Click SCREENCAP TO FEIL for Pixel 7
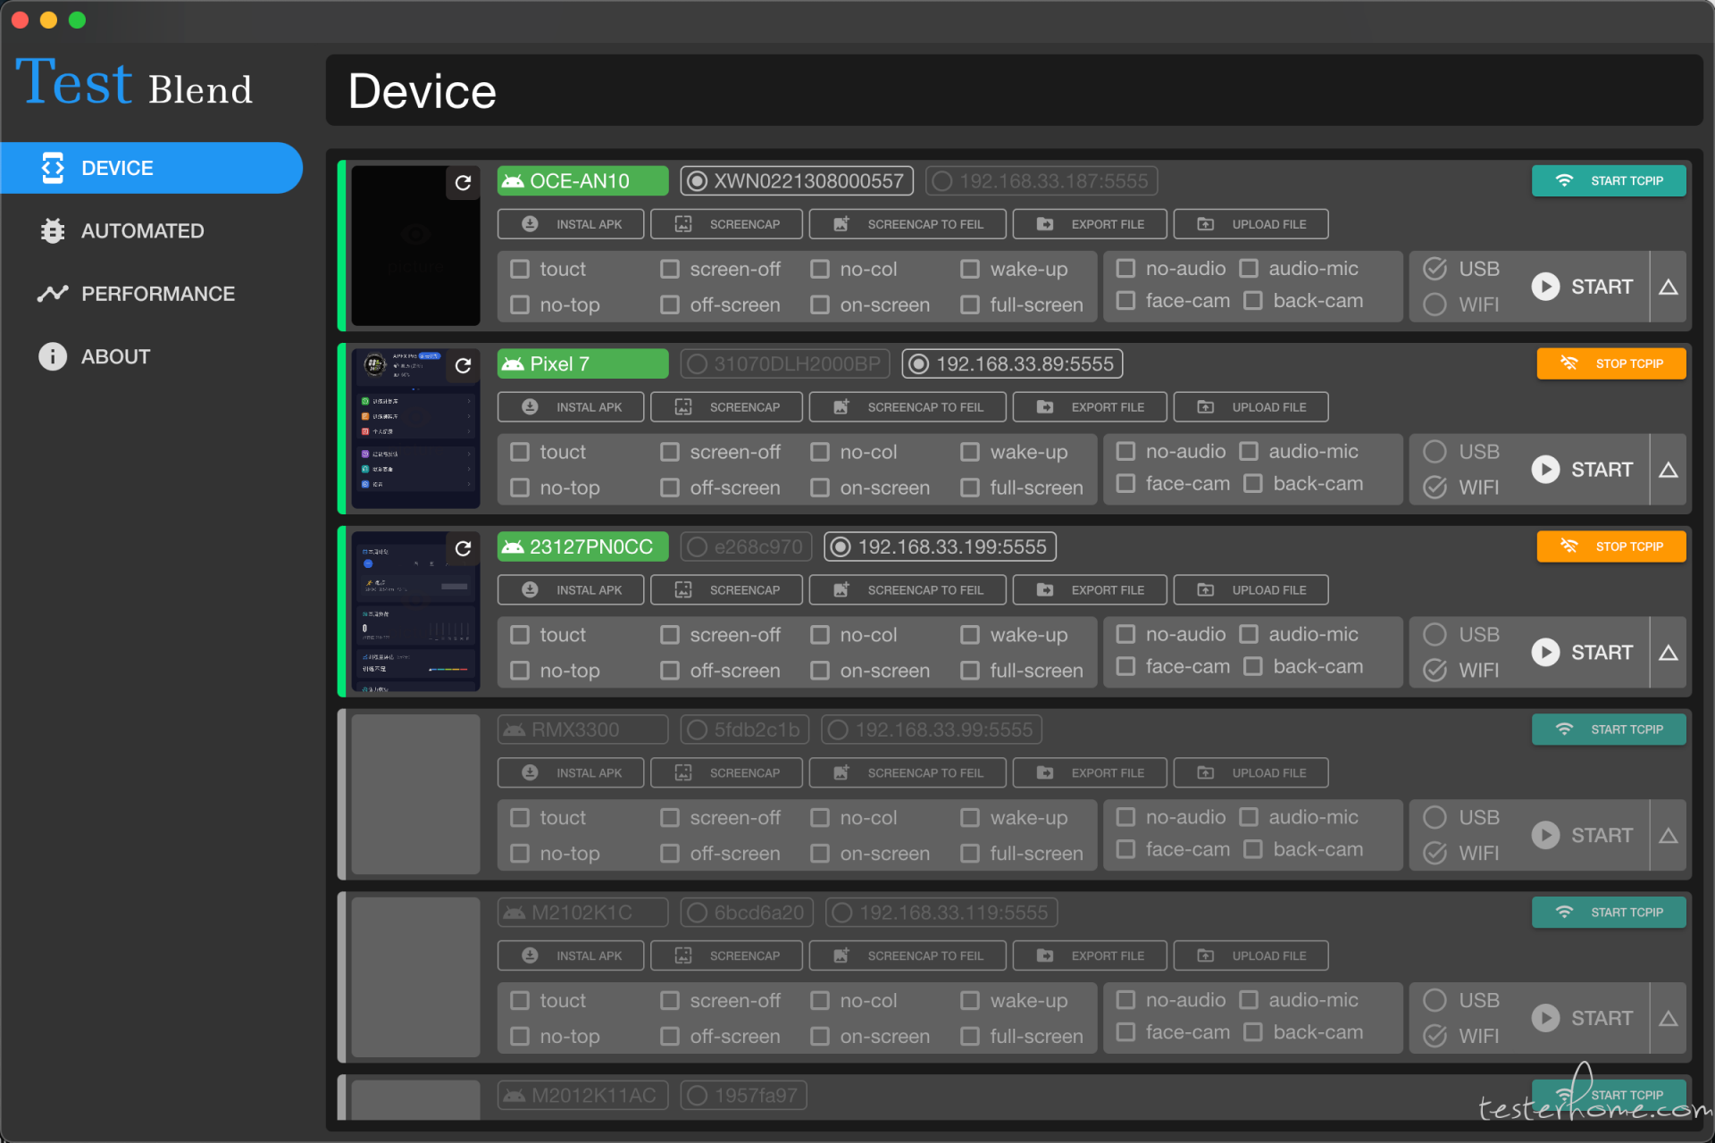Image resolution: width=1715 pixels, height=1143 pixels. click(x=908, y=407)
